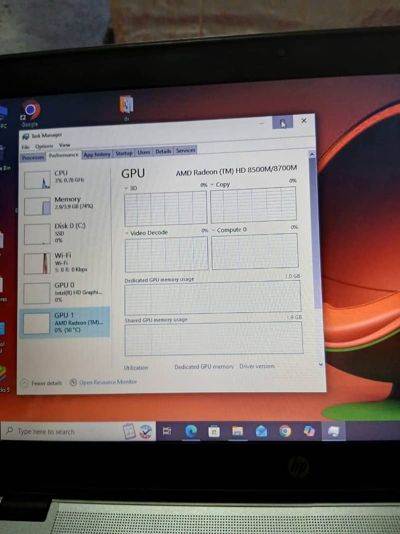This screenshot has width=400, height=534.
Task: Launch Chrome from the taskbar
Action: (285, 431)
